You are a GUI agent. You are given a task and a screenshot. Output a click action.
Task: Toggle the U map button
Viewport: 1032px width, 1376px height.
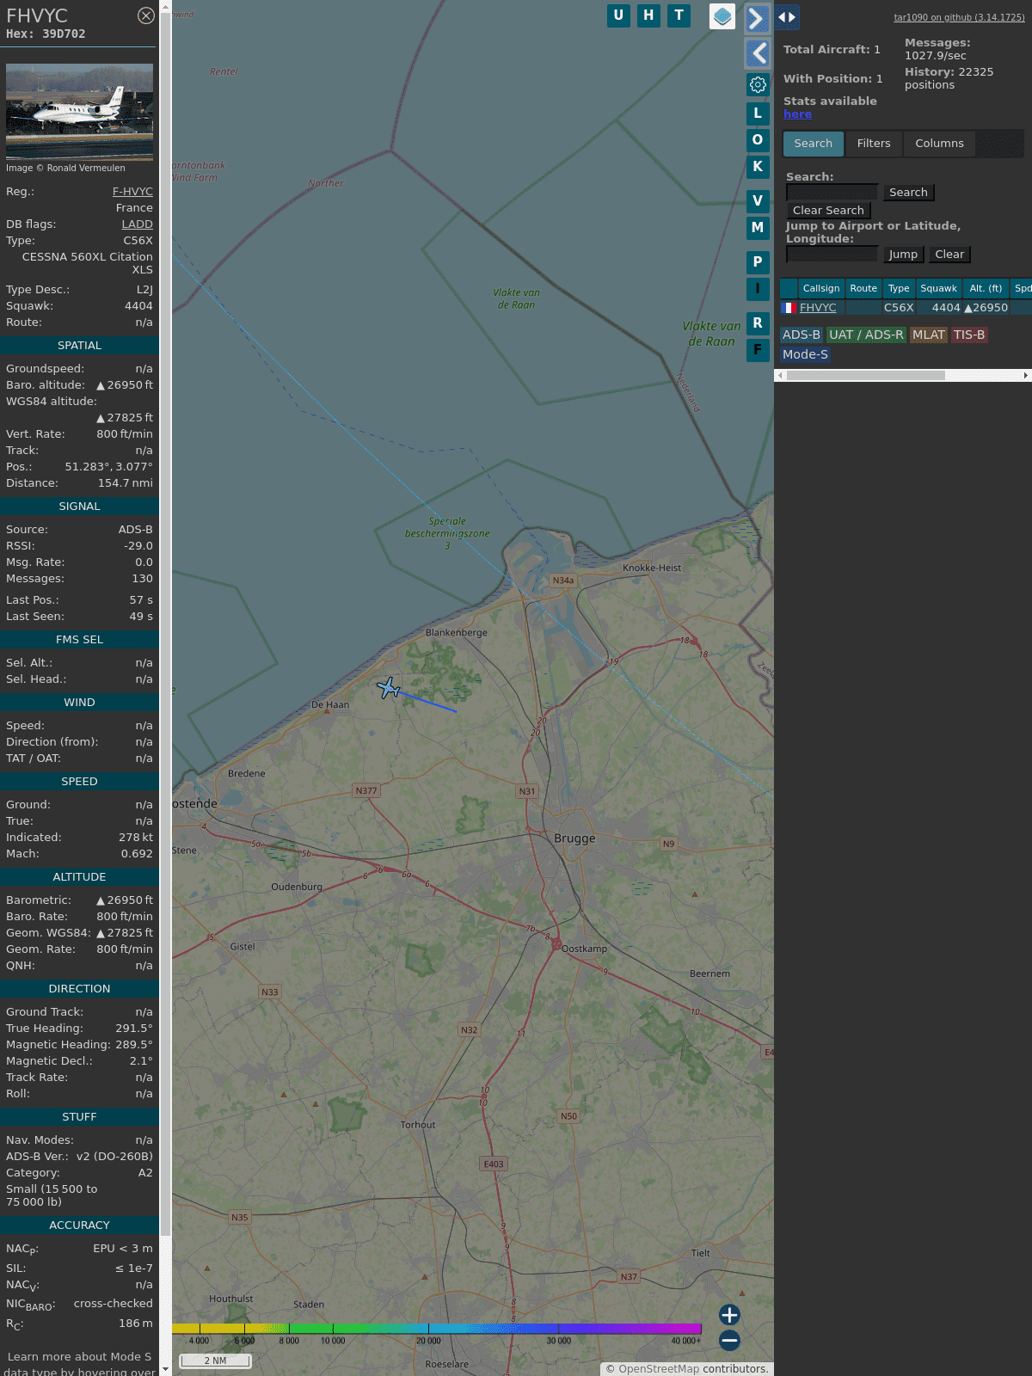[618, 15]
